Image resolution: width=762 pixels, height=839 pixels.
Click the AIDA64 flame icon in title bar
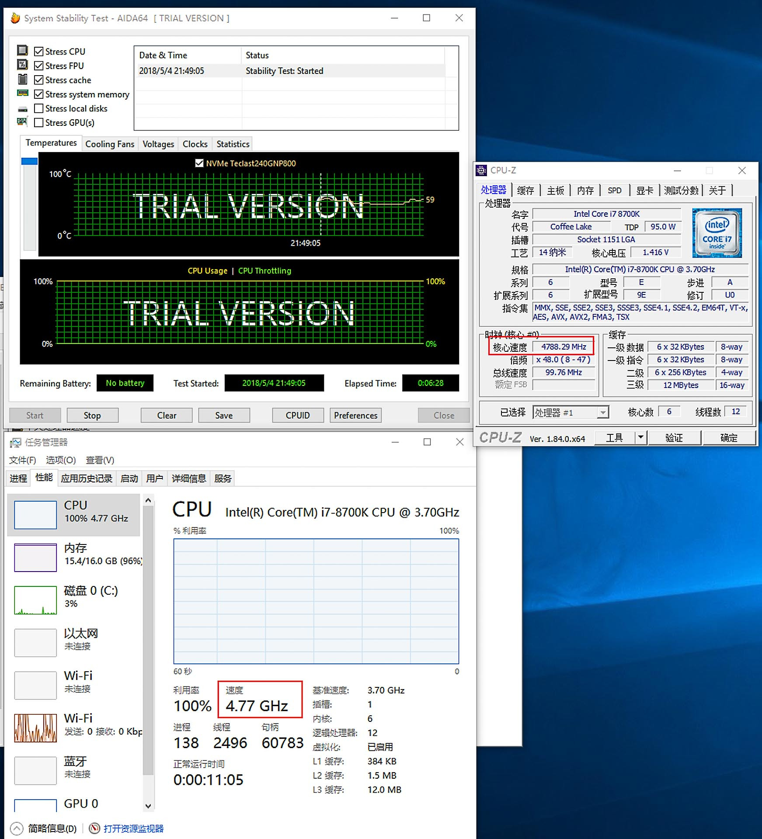(15, 18)
